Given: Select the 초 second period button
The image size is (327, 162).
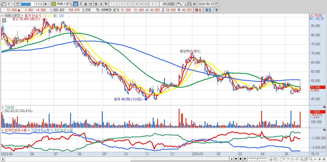Looking at the screenshot, I should click(x=101, y=4).
